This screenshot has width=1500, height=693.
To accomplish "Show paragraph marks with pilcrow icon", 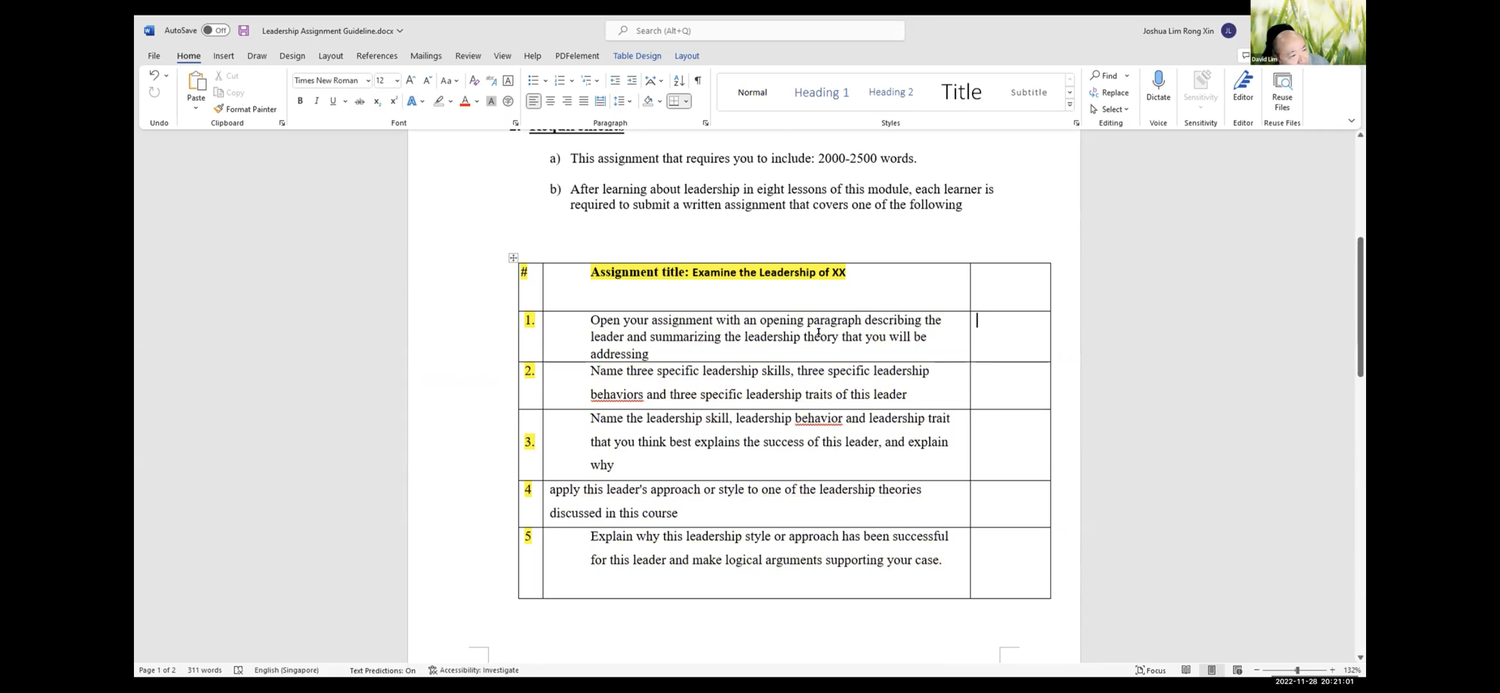I will coord(698,80).
